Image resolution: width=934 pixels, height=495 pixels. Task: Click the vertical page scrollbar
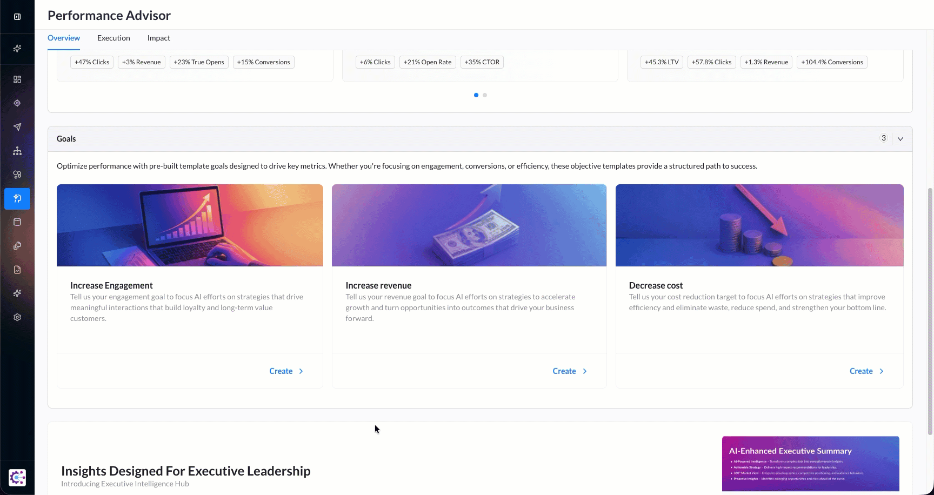point(930,311)
